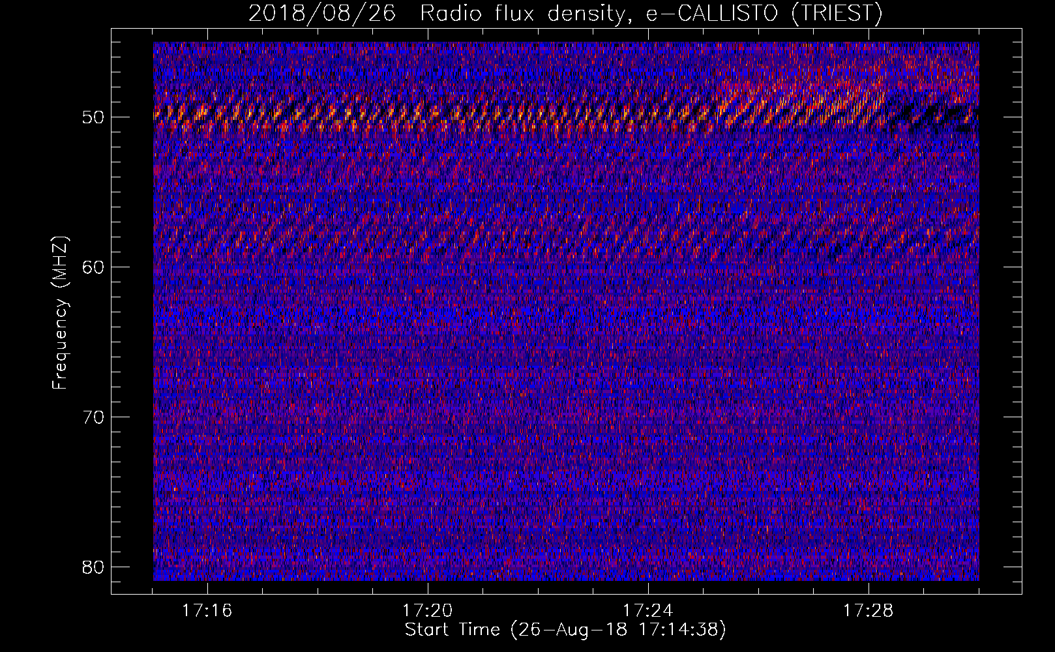1055x652 pixels.
Task: Click the 17:24 time tick label
Action: (x=647, y=611)
